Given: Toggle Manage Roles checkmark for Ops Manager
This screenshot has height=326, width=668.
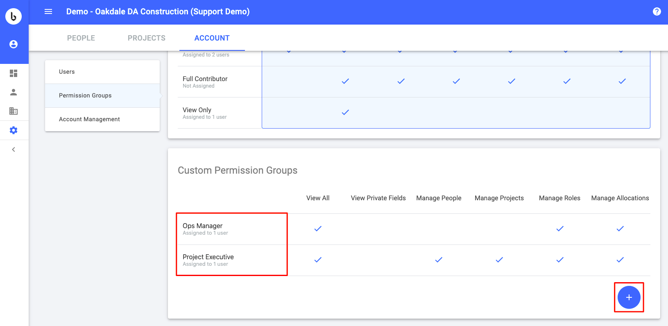Looking at the screenshot, I should (560, 229).
